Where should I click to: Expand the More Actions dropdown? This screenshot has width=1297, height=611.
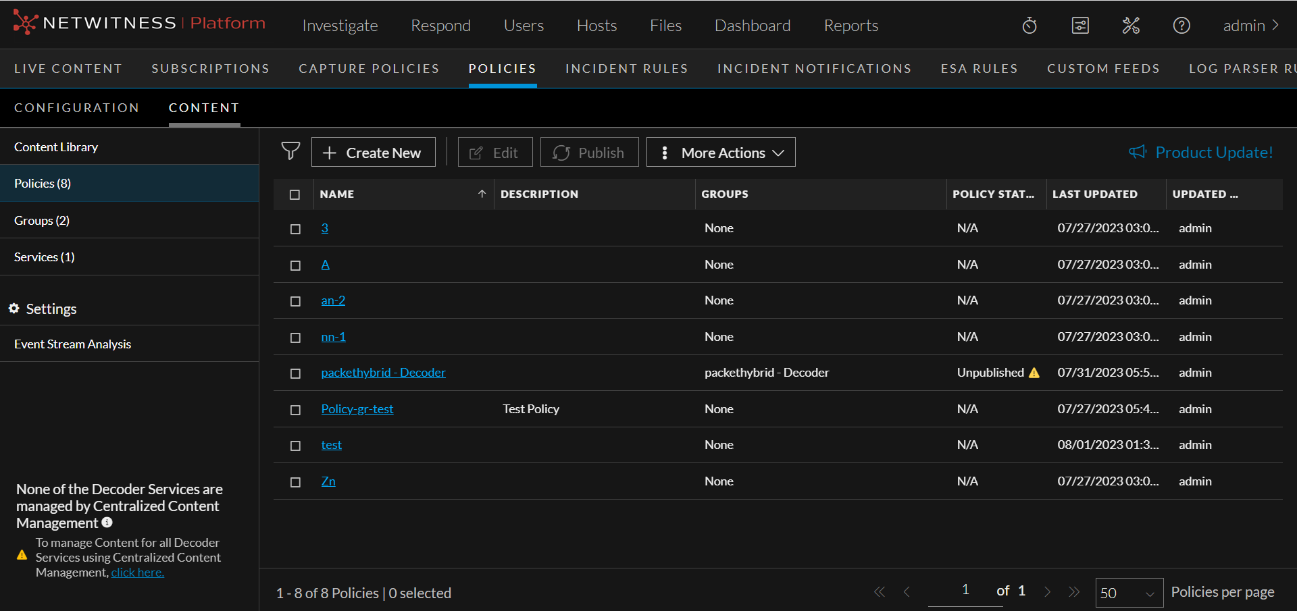721,153
